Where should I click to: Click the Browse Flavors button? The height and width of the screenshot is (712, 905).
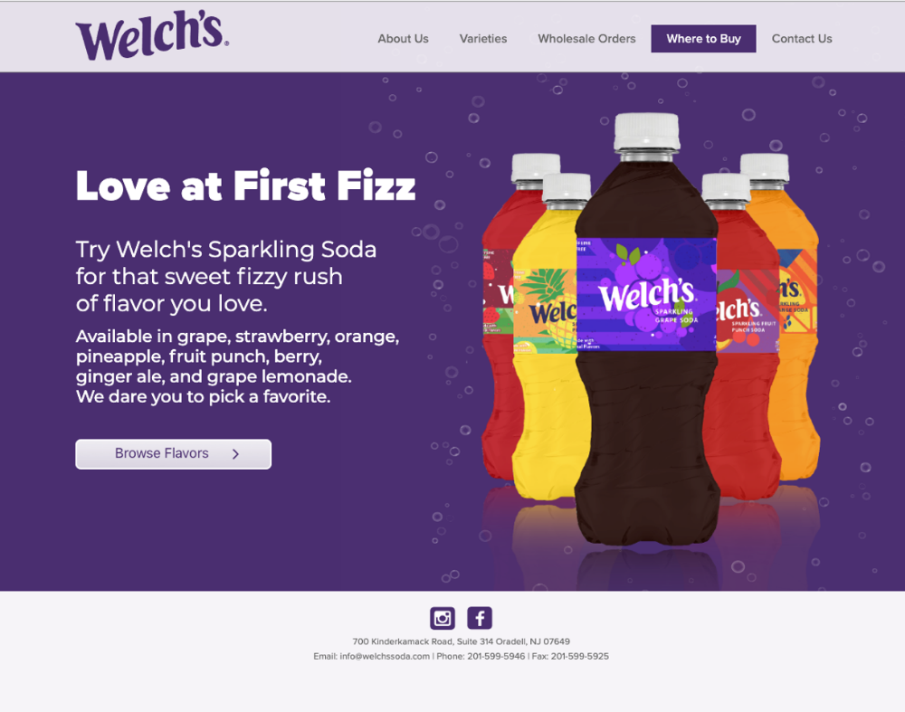(173, 454)
